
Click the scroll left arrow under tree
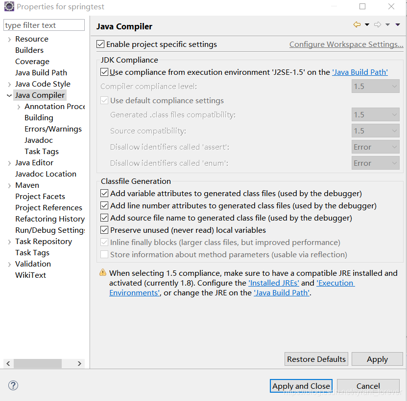(x=8, y=363)
